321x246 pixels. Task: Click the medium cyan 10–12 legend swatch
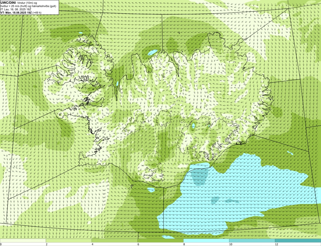click(x=252, y=240)
